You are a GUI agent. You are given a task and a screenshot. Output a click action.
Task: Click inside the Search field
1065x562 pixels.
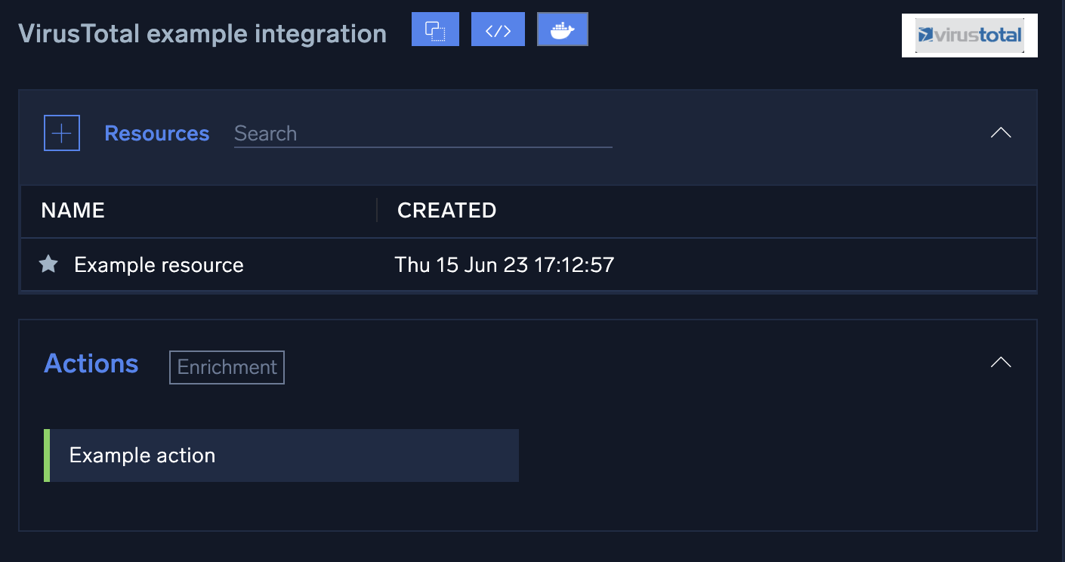coord(423,134)
